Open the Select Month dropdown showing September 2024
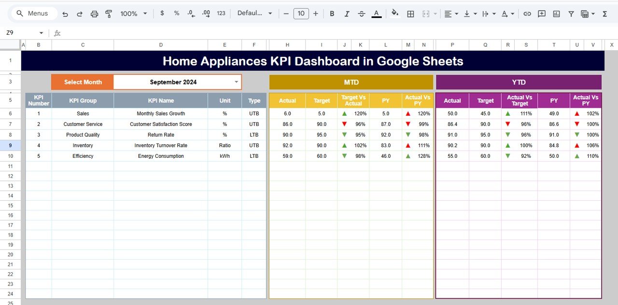The height and width of the screenshot is (305, 618). (177, 82)
